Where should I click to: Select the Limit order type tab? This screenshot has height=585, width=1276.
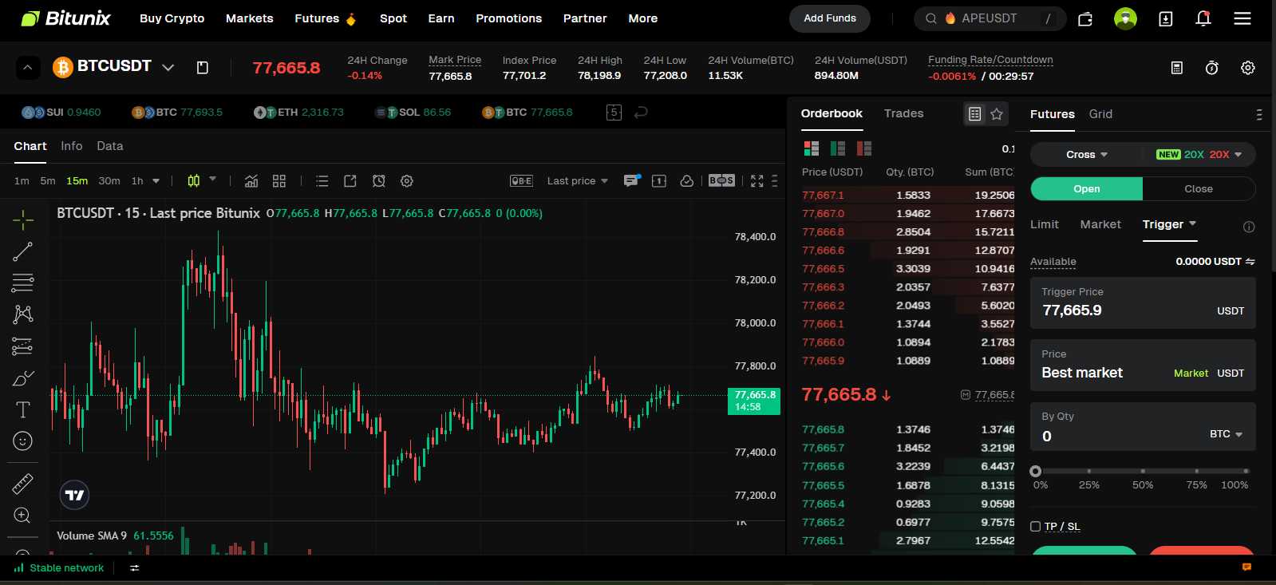(1045, 224)
